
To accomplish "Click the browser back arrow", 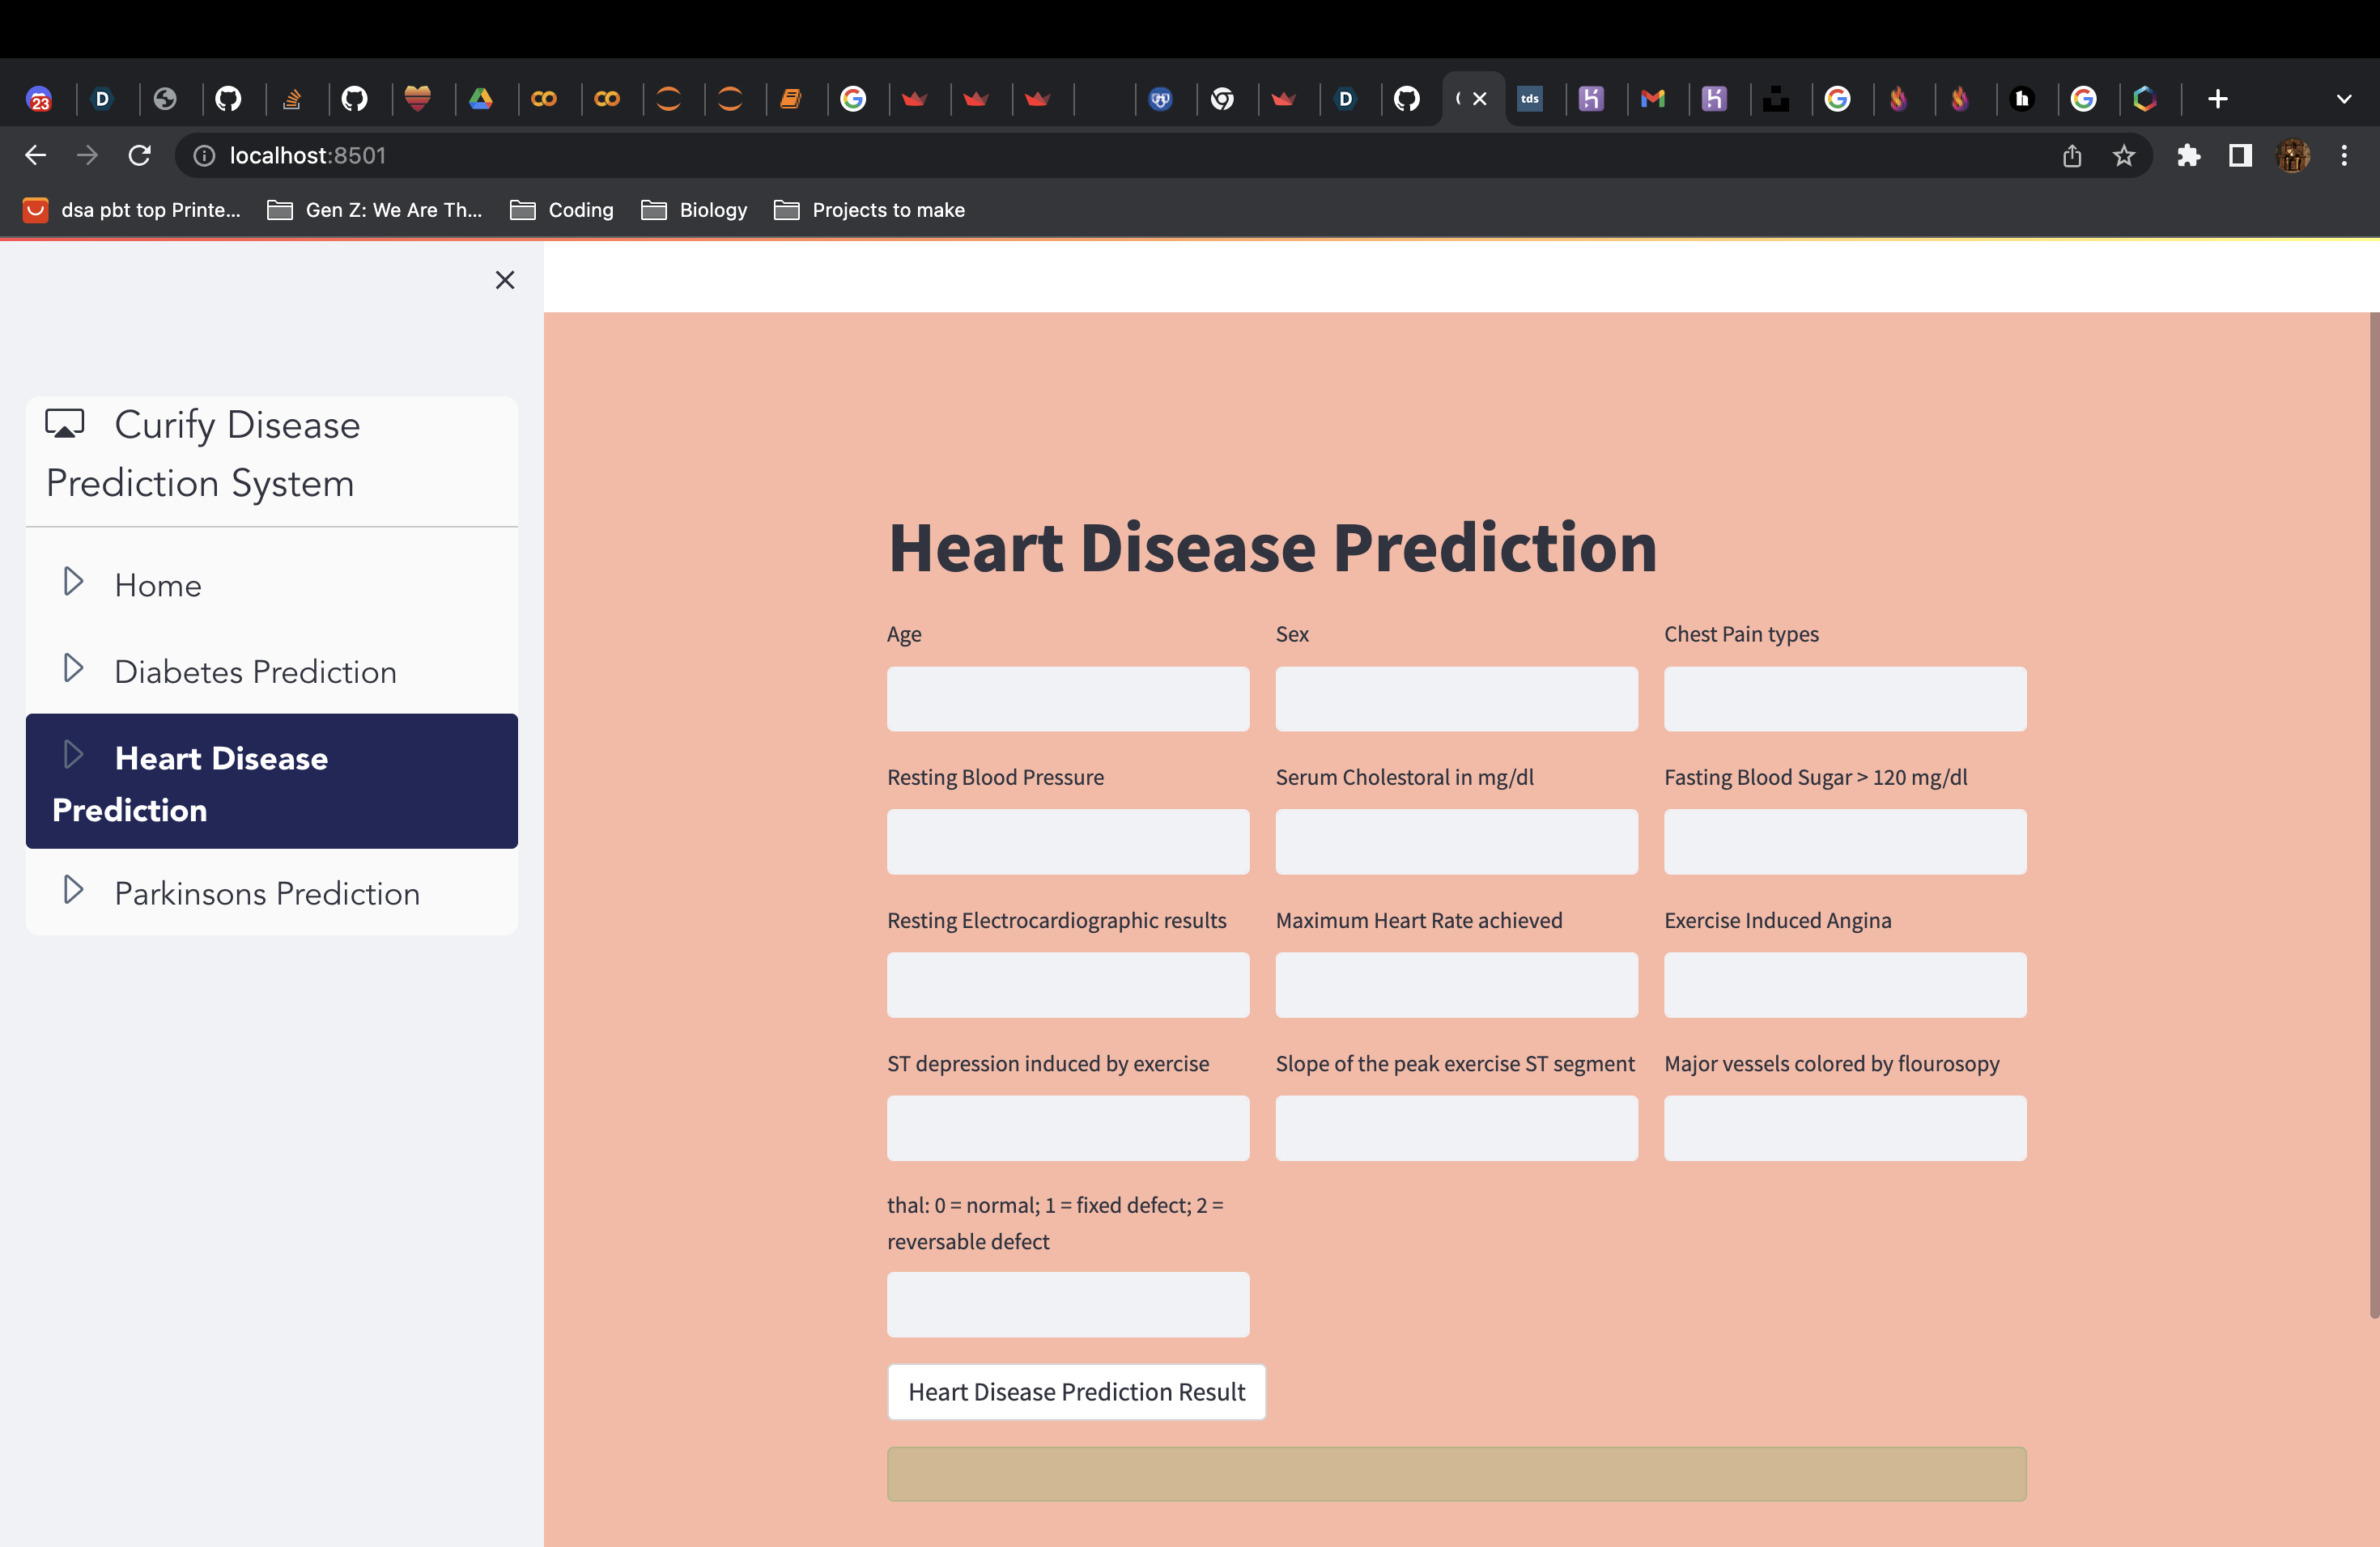I will [x=35, y=155].
